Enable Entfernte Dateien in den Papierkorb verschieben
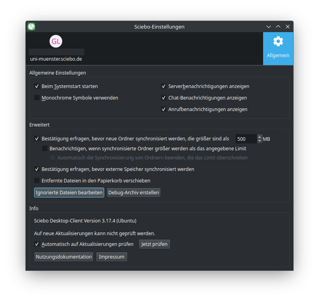The height and width of the screenshot is (301, 319). pyautogui.click(x=37, y=180)
